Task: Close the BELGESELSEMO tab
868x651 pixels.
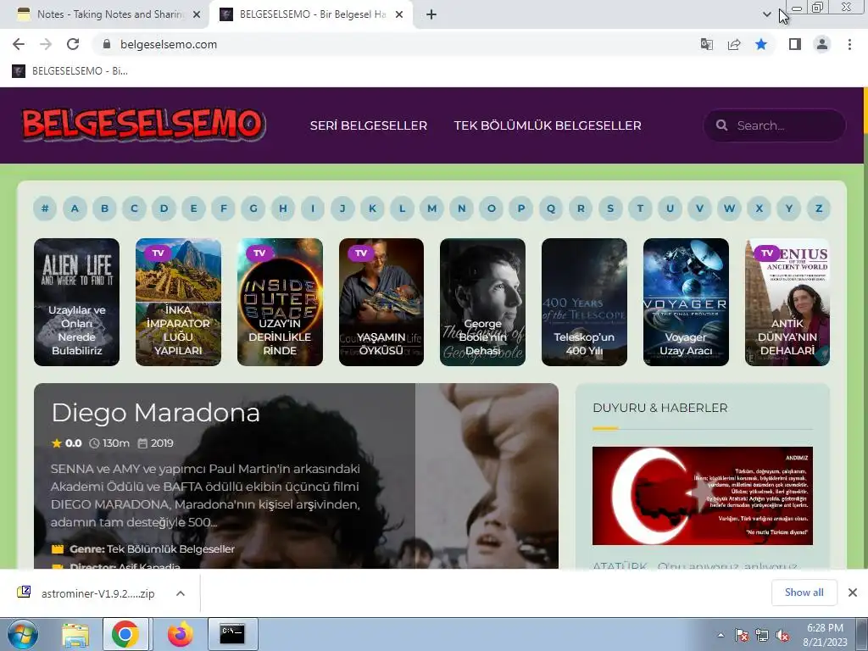Action: (399, 14)
